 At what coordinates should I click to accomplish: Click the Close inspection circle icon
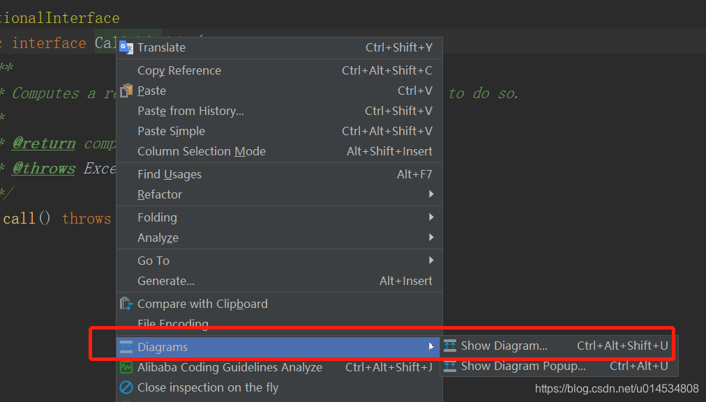pyautogui.click(x=126, y=387)
